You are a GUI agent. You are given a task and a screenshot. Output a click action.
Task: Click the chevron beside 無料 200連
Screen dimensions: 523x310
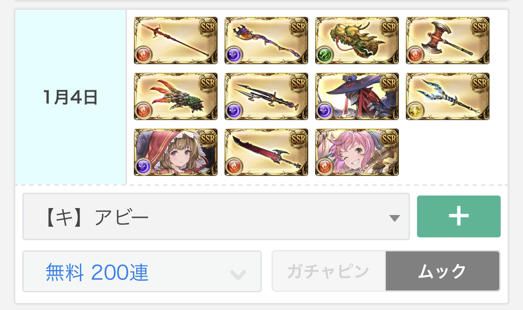pyautogui.click(x=238, y=275)
